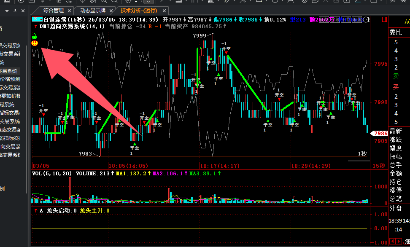
Task: Click the VOL(5,10,20) indicator label
Action: pyautogui.click(x=52, y=173)
